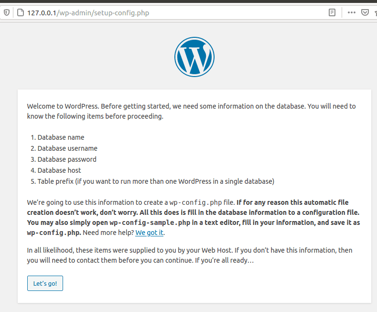Screen dimensions: 377x312
Task: Click the "Database host" list item
Action: coord(59,170)
